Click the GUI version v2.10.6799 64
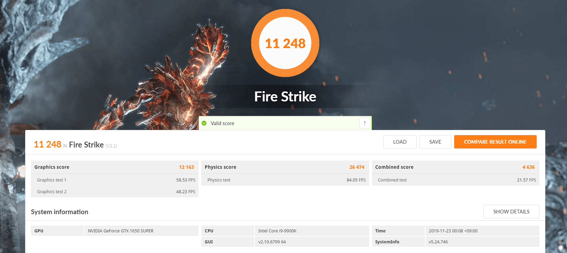The width and height of the screenshot is (567, 253). [x=272, y=242]
